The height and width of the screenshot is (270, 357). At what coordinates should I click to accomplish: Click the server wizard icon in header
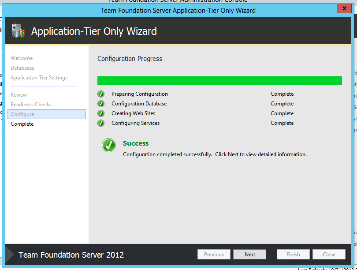click(19, 30)
